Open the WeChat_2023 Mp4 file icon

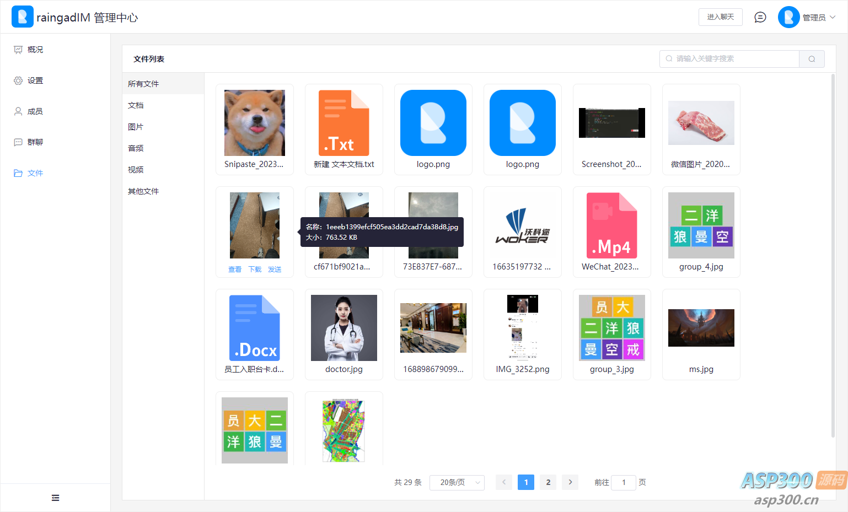[612, 225]
